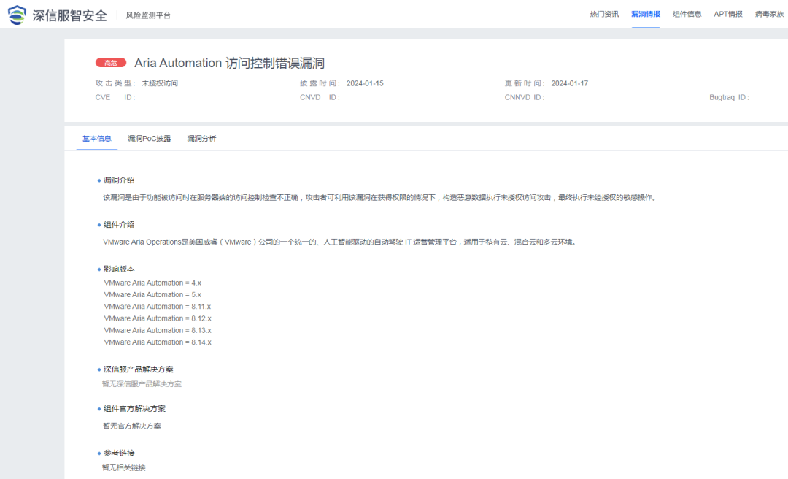This screenshot has width=788, height=479.
Task: Click the Bugtraq ID label
Action: click(x=729, y=97)
